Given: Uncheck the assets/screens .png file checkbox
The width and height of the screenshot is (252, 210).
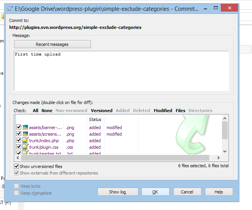Looking at the screenshot, I should (18, 134).
